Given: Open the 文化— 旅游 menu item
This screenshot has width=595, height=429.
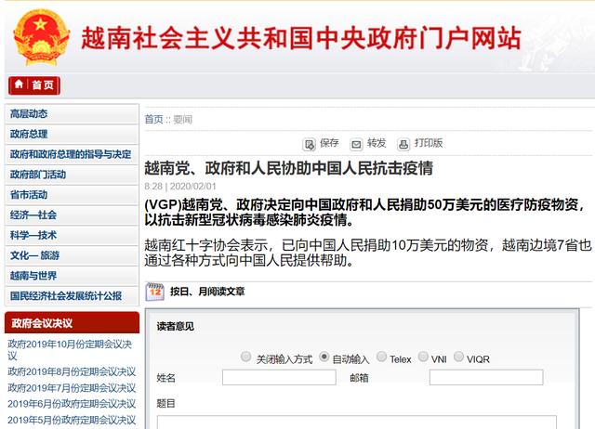Looking at the screenshot, I should (x=72, y=255).
